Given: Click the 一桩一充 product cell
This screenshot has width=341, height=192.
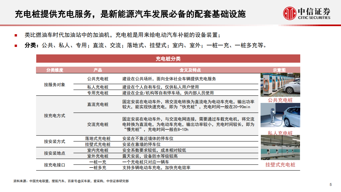Looking at the screenshot, I should 98,162.
